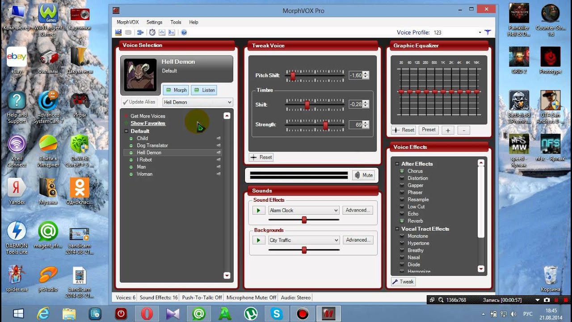Click the Alarm Clock volume slider
The height and width of the screenshot is (322, 572).
tap(304, 220)
